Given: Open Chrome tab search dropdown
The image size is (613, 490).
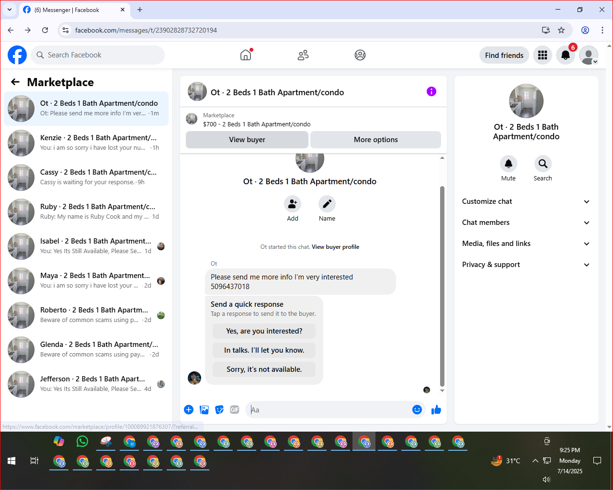Looking at the screenshot, I should click(10, 10).
